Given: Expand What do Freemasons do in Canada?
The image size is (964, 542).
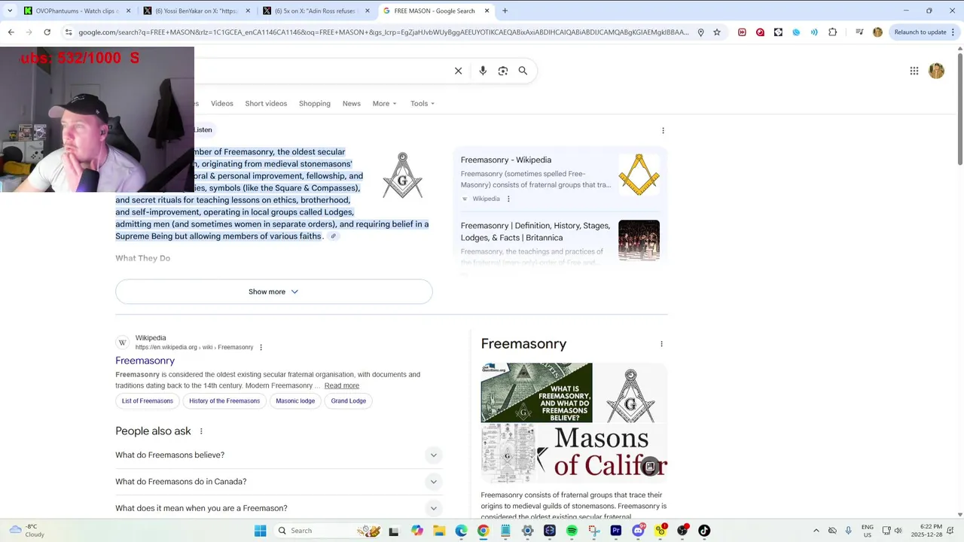Looking at the screenshot, I should click(x=277, y=482).
